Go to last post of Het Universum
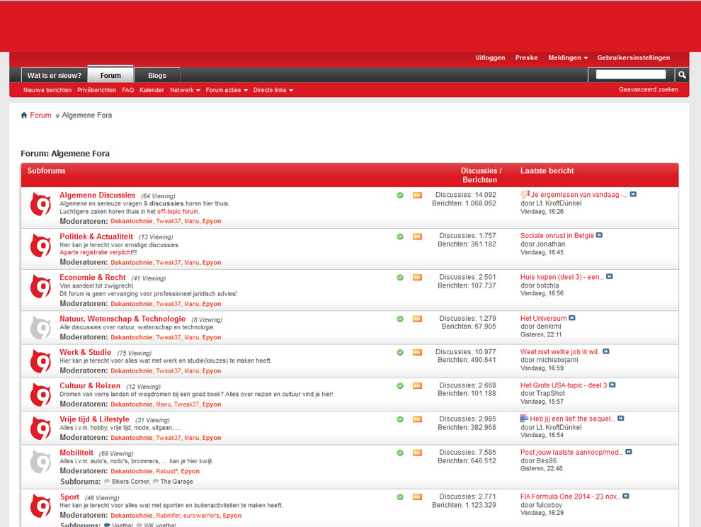Viewport: 701px width, 527px height. 572,318
